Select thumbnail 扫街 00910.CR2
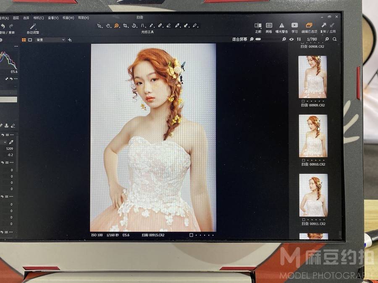 (313, 136)
